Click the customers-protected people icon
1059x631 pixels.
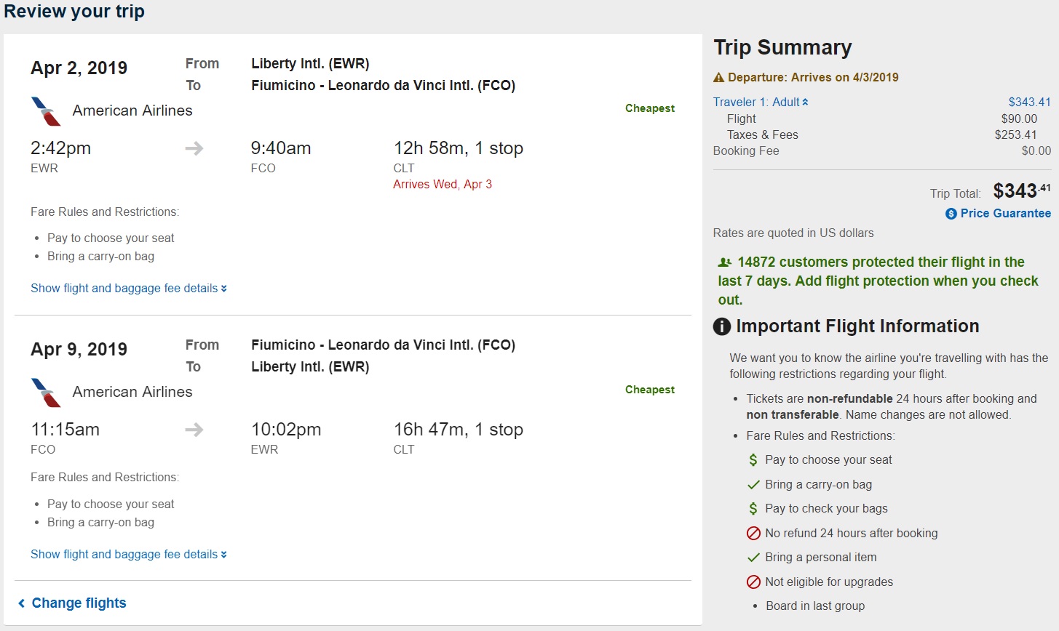tap(725, 262)
